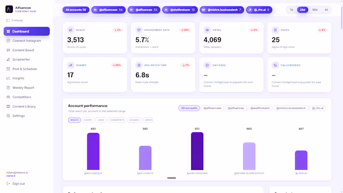Screen dimensions: 343x193
Task: Click the Content Library icon
Action: tap(8, 106)
